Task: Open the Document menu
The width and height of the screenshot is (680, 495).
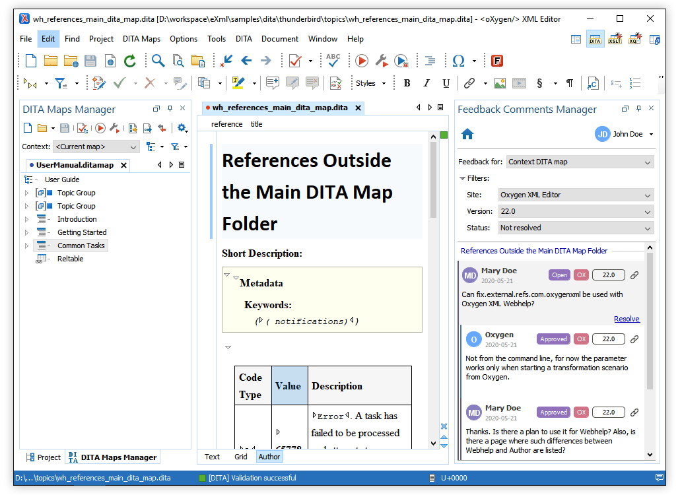Action: (x=280, y=39)
